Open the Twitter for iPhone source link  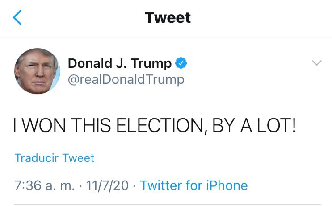click(194, 185)
